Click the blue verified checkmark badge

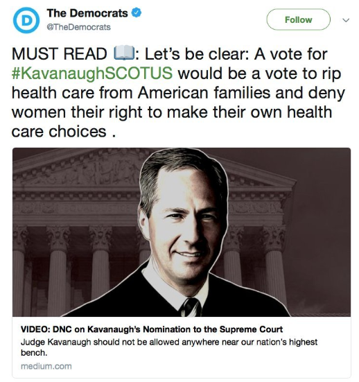click(137, 13)
